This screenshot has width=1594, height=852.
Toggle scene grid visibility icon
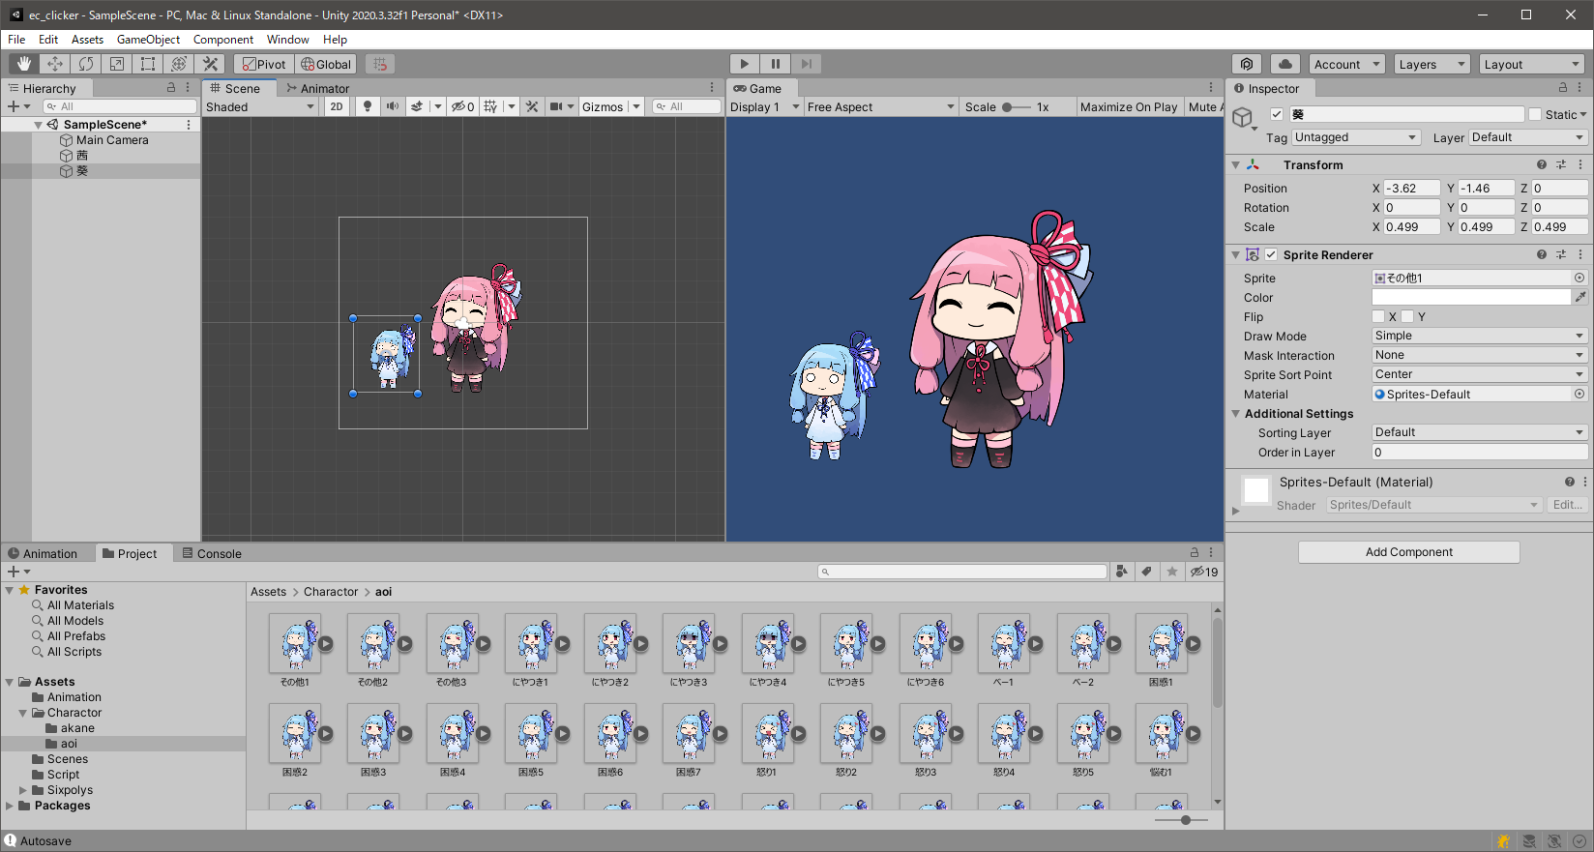[x=490, y=106]
